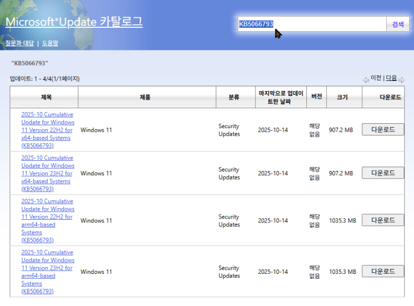Click the 이전 previous page text
Viewport: 414px width, 306px height.
376,78
